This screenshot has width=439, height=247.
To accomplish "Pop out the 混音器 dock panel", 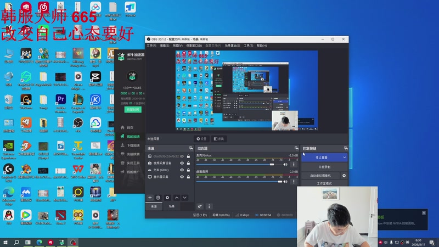I will (x=296, y=148).
